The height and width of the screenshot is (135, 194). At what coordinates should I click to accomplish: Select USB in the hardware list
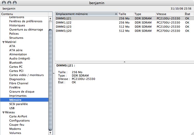[12, 108]
